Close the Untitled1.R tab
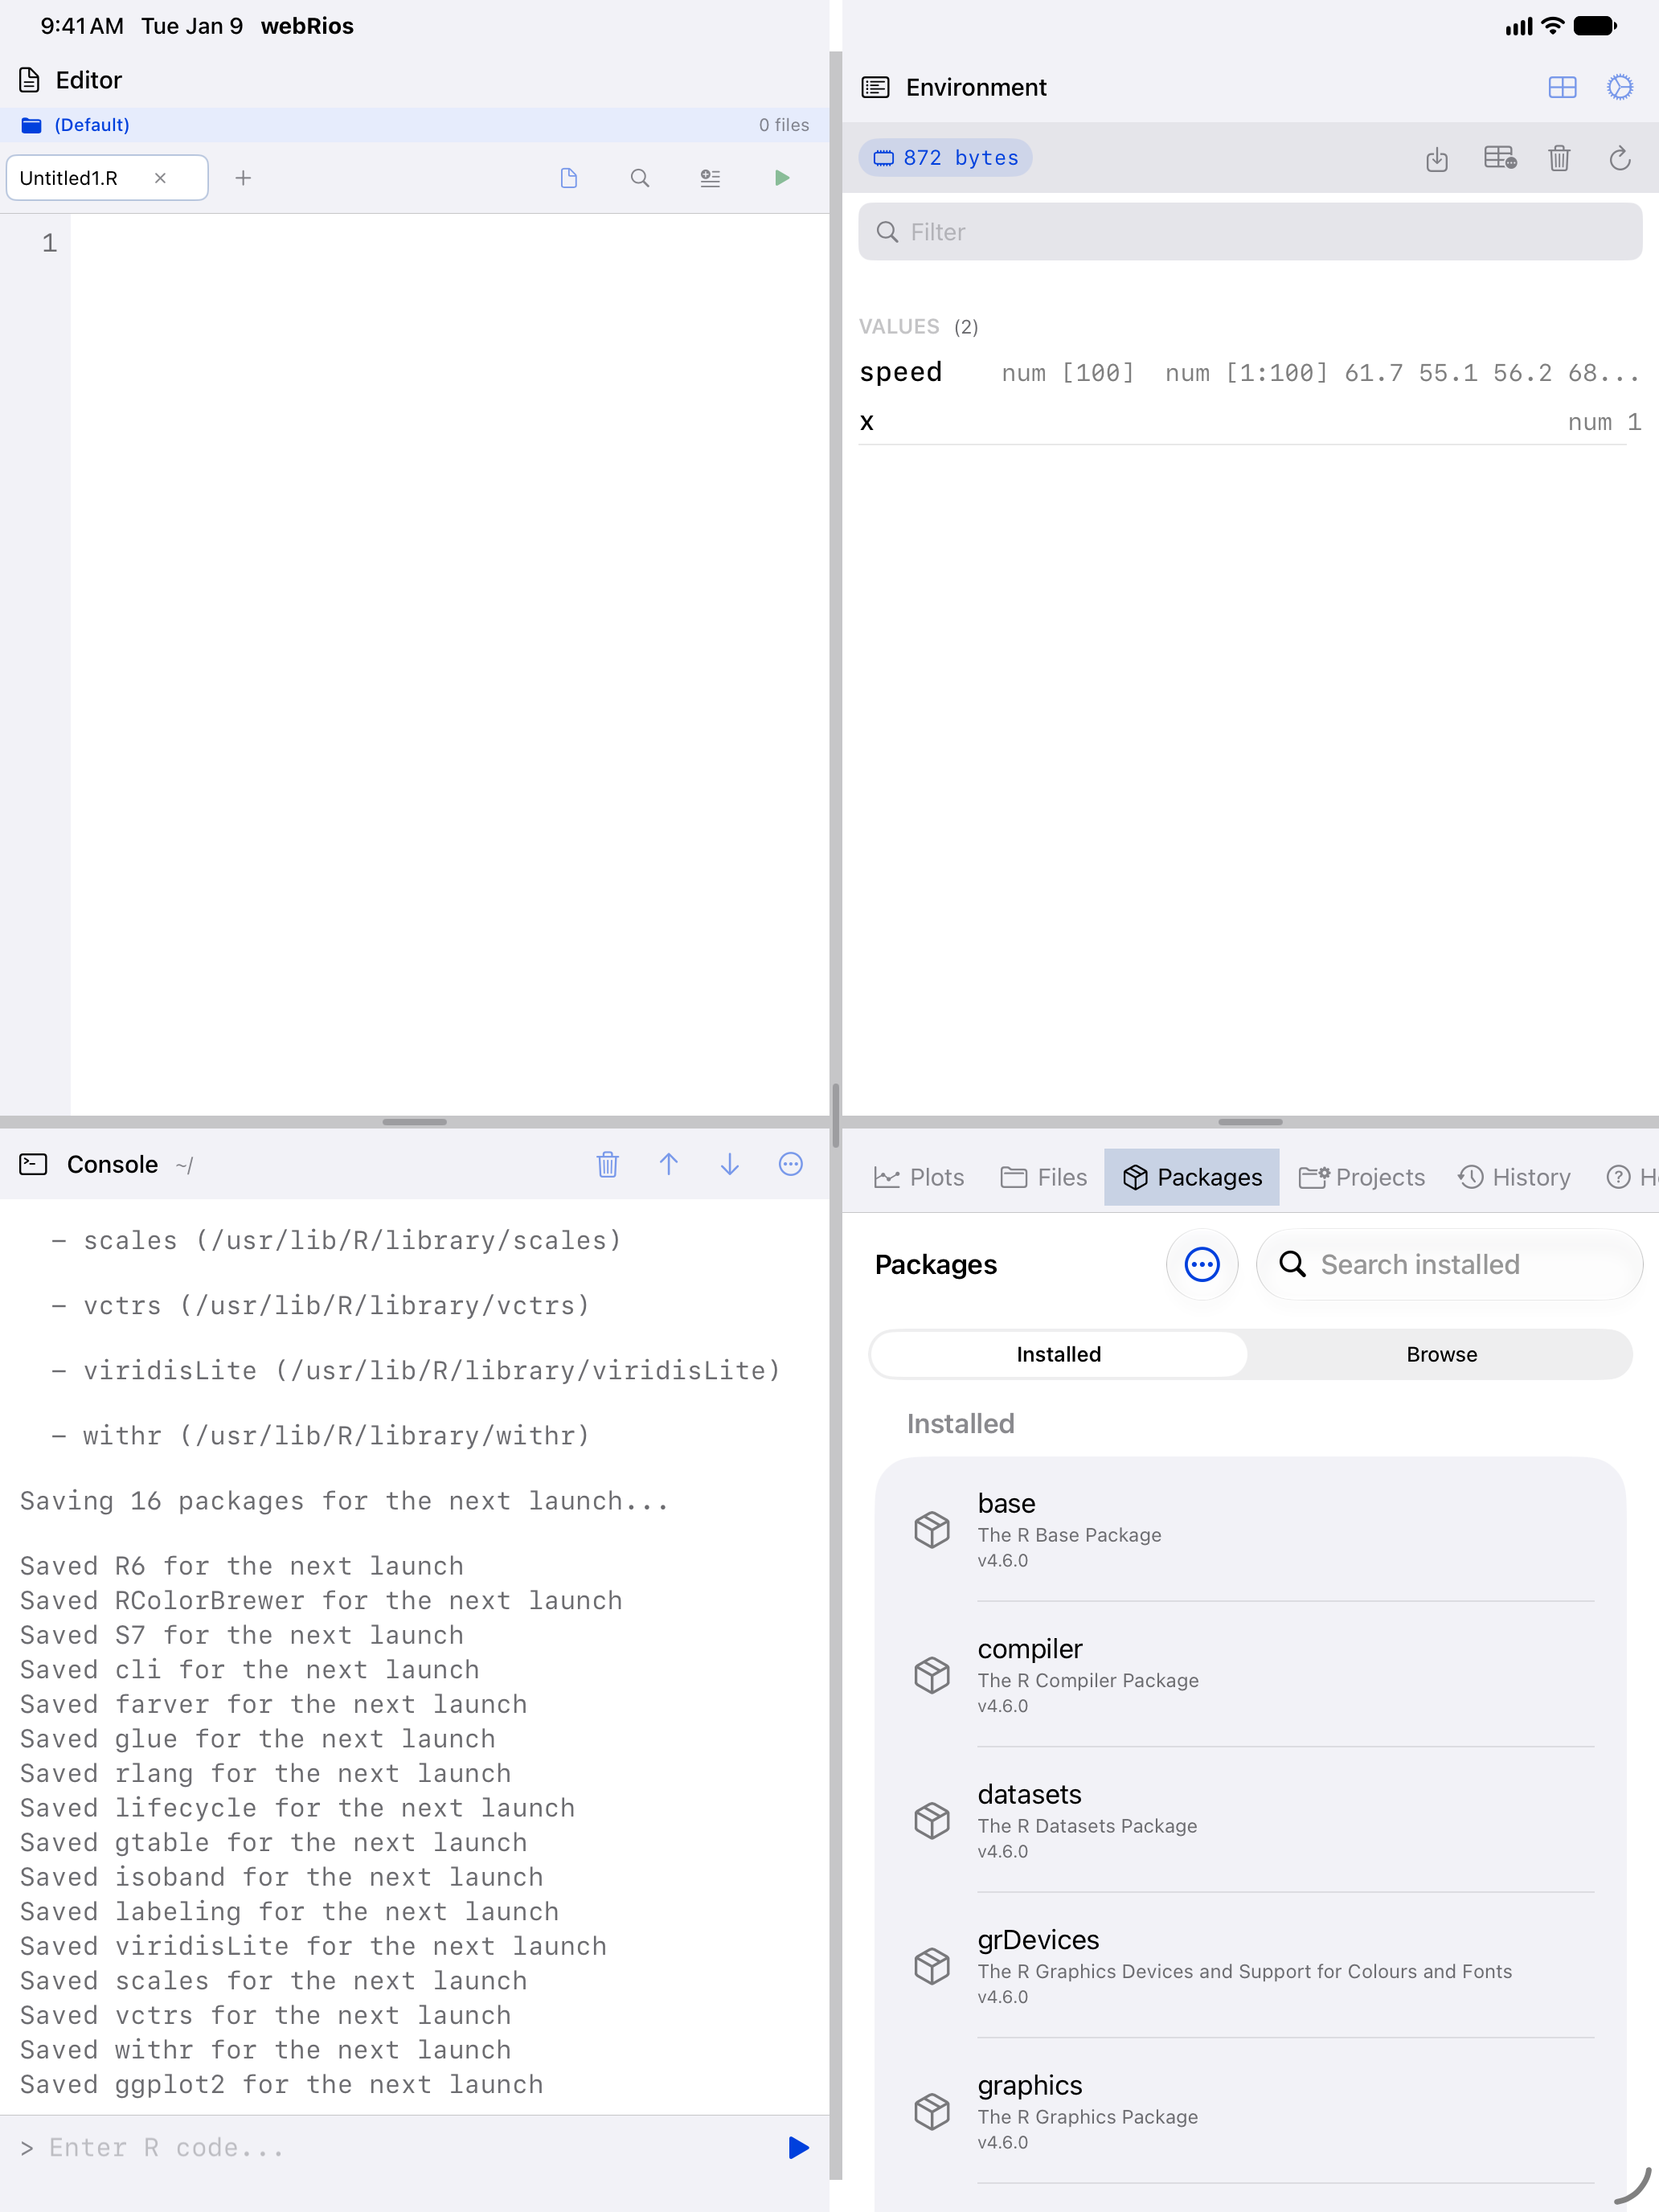This screenshot has width=1659, height=2212. (x=160, y=178)
